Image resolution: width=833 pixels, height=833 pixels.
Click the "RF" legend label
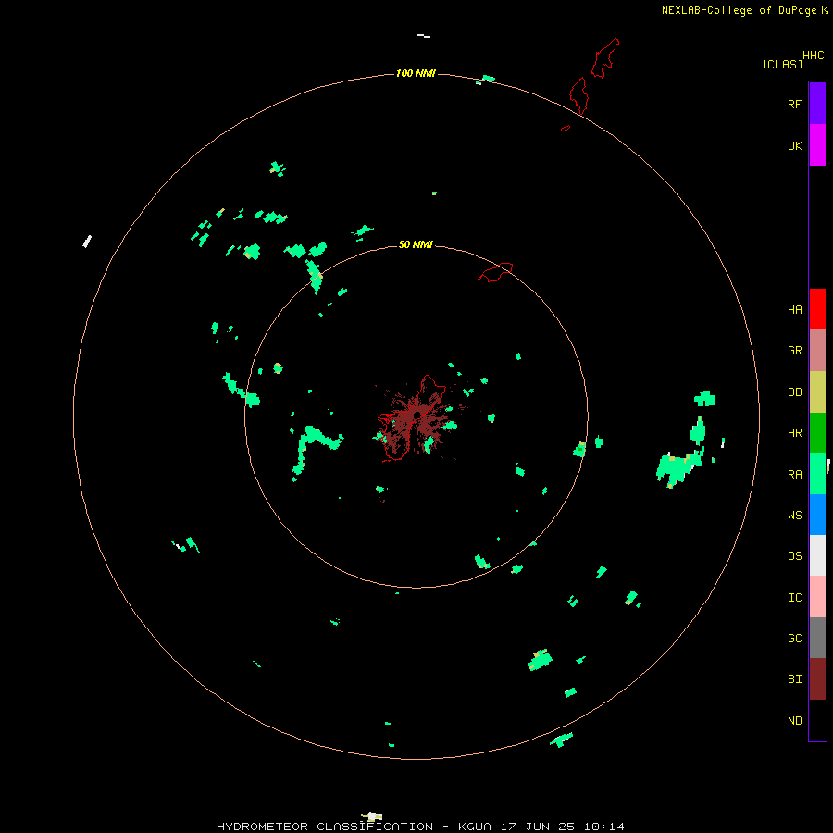tap(794, 104)
